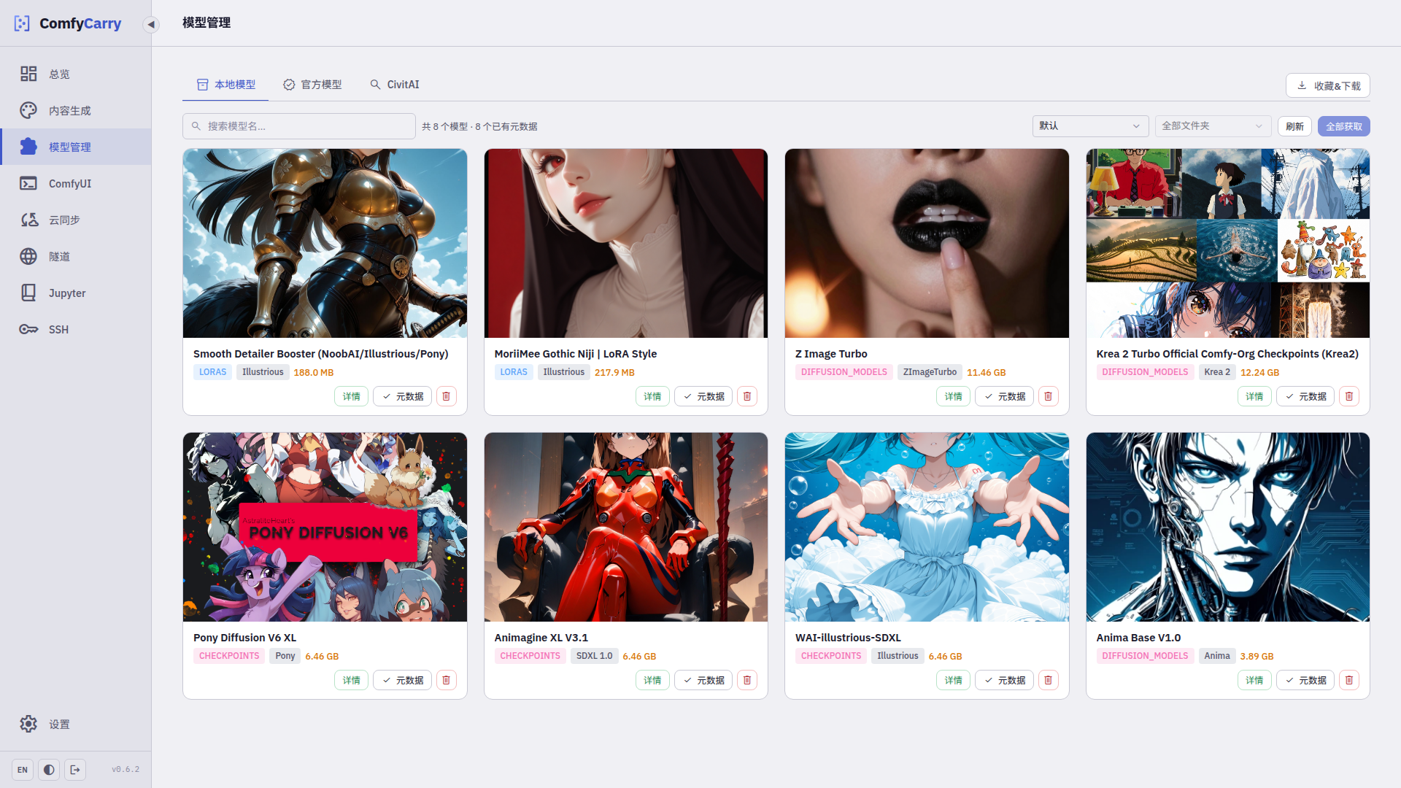Delete the Smooth Detailer Booster model
The image size is (1401, 788).
(x=447, y=396)
